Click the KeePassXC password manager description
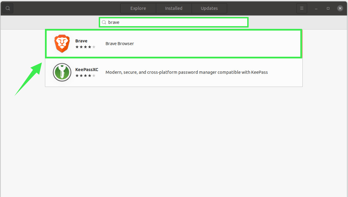Screen dimensions: 348x197 (x=187, y=72)
